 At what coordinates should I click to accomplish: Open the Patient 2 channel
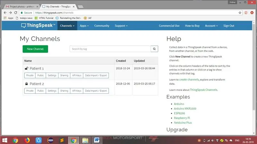[37, 84]
